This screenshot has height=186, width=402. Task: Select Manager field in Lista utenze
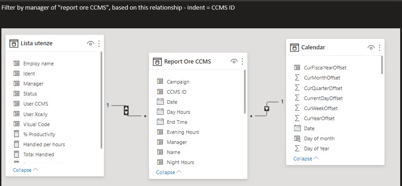pyautogui.click(x=33, y=84)
